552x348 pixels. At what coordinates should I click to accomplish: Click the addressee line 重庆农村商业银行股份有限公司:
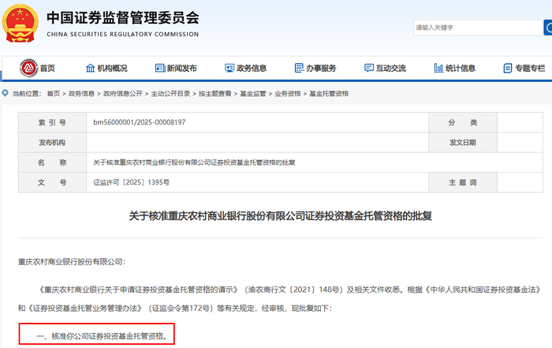pyautogui.click(x=72, y=262)
